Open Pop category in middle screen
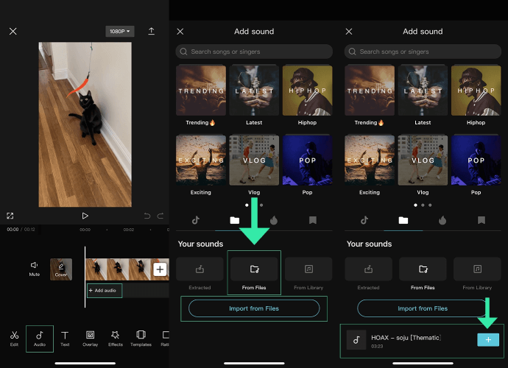 (307, 165)
